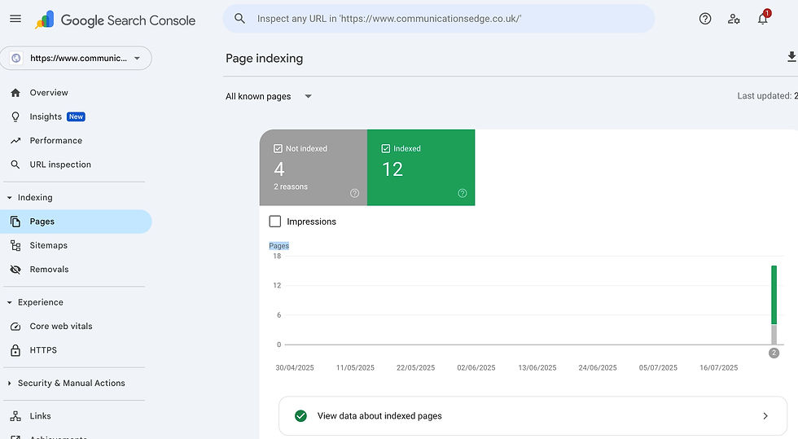Viewport: 798px width, 439px height.
Task: Open user and settings management icon
Action: [x=734, y=19]
